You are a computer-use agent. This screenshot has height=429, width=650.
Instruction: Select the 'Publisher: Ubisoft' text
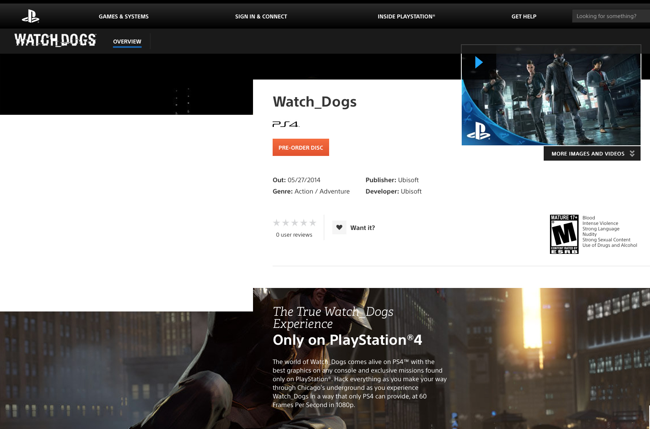(392, 180)
